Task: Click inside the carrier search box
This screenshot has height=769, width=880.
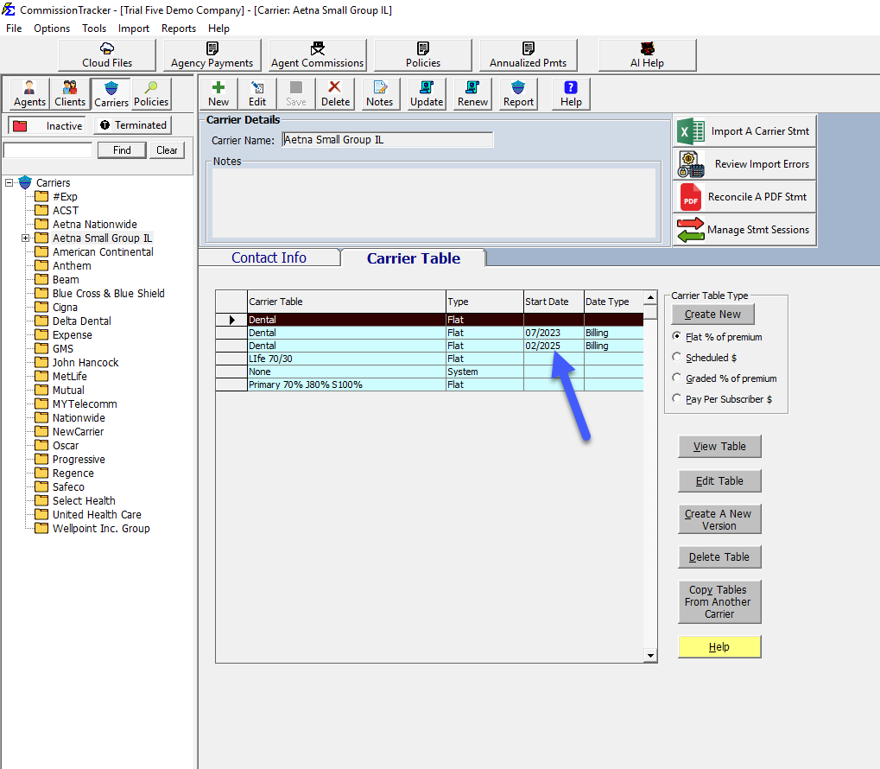Action: pos(47,149)
